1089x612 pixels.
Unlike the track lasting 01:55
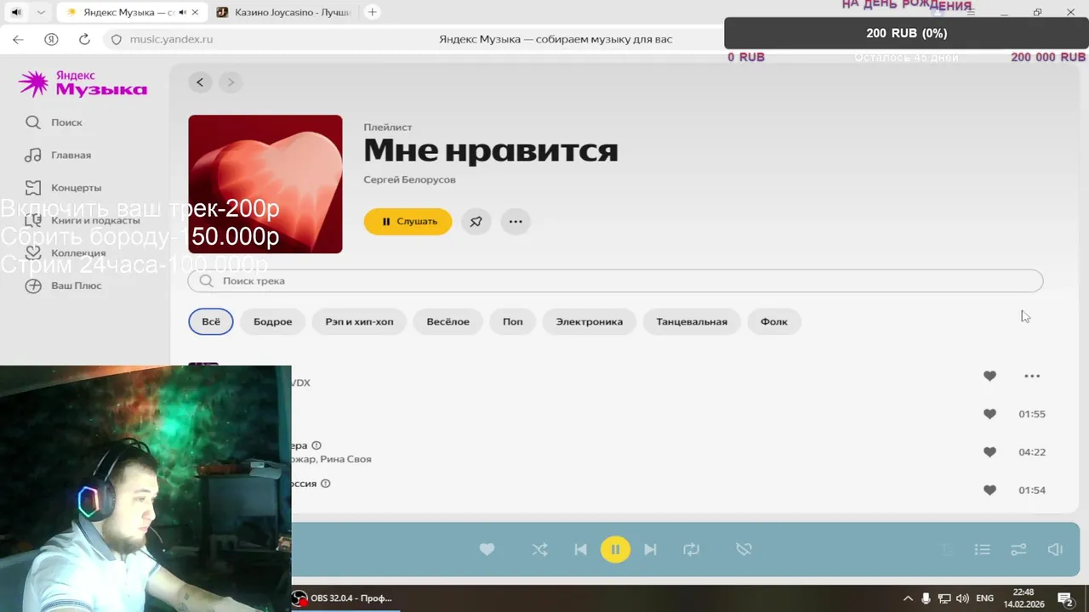point(989,414)
